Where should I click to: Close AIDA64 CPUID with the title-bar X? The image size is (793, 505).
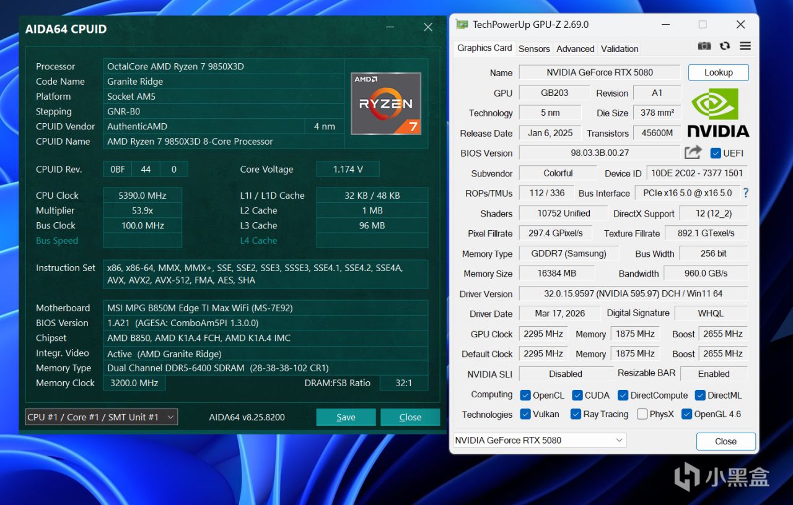428,28
